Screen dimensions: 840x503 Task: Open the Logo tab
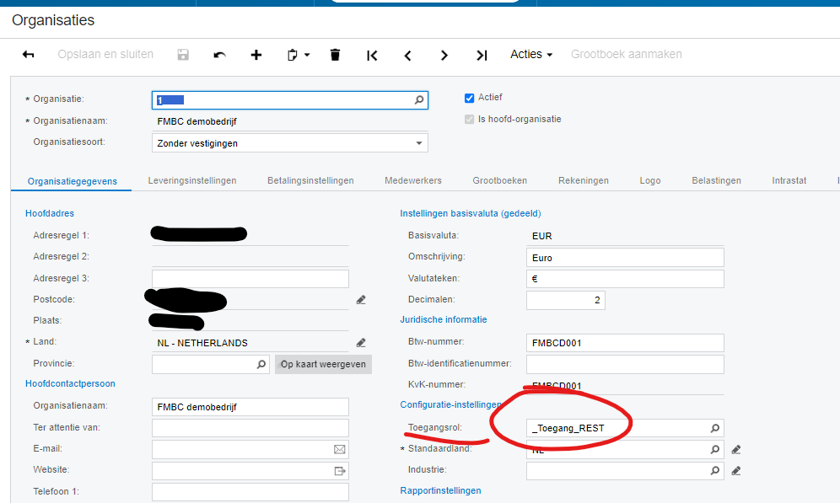[650, 181]
